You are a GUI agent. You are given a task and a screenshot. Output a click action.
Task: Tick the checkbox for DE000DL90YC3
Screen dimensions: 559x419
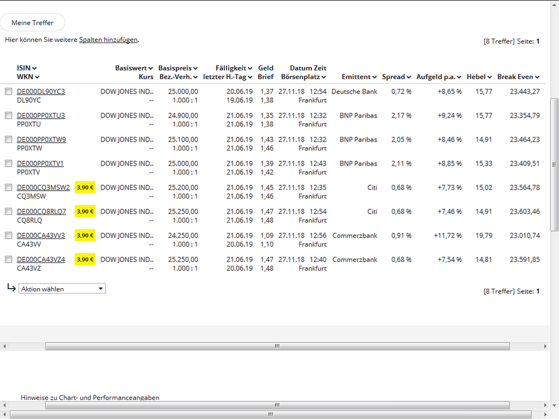pyautogui.click(x=8, y=91)
